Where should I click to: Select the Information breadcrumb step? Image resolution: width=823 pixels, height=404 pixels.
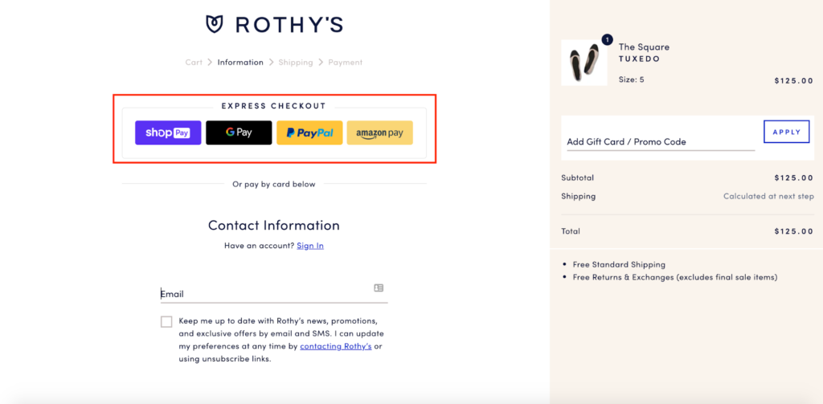tap(240, 63)
